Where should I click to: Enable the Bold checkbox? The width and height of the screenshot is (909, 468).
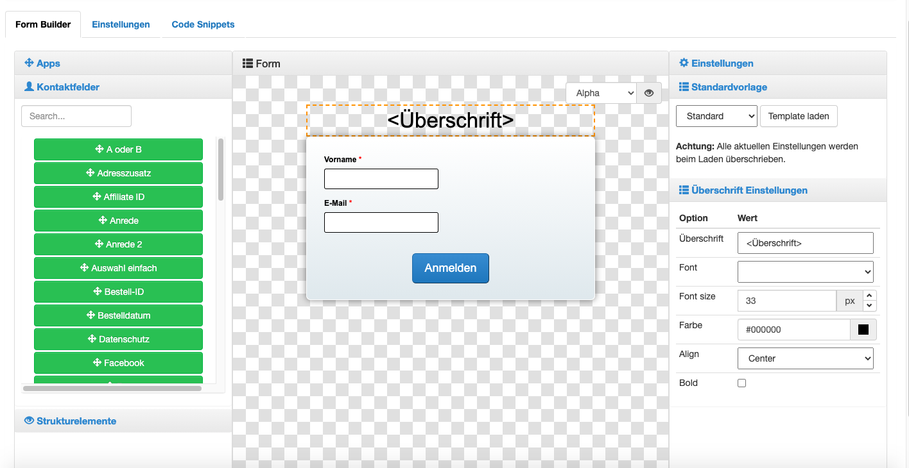tap(741, 383)
